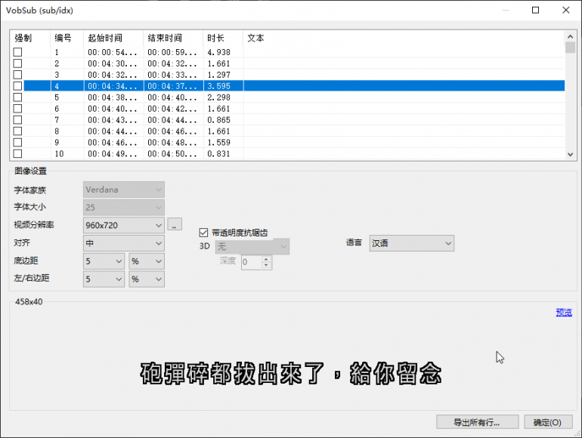This screenshot has width=582, height=438.
Task: Open the 底边距 unit % dropdown
Action: click(147, 261)
